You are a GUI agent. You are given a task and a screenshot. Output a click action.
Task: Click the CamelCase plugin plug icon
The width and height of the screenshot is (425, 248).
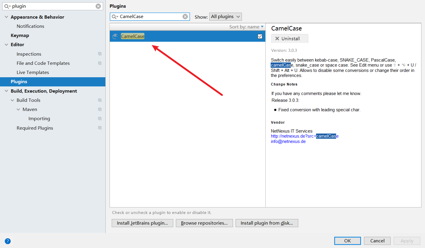[x=115, y=36]
